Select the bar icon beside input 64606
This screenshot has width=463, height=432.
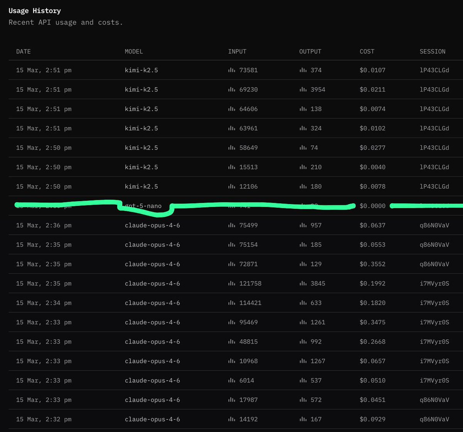tap(231, 109)
